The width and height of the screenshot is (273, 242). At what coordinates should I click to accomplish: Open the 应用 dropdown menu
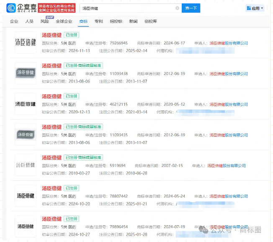coord(255,8)
